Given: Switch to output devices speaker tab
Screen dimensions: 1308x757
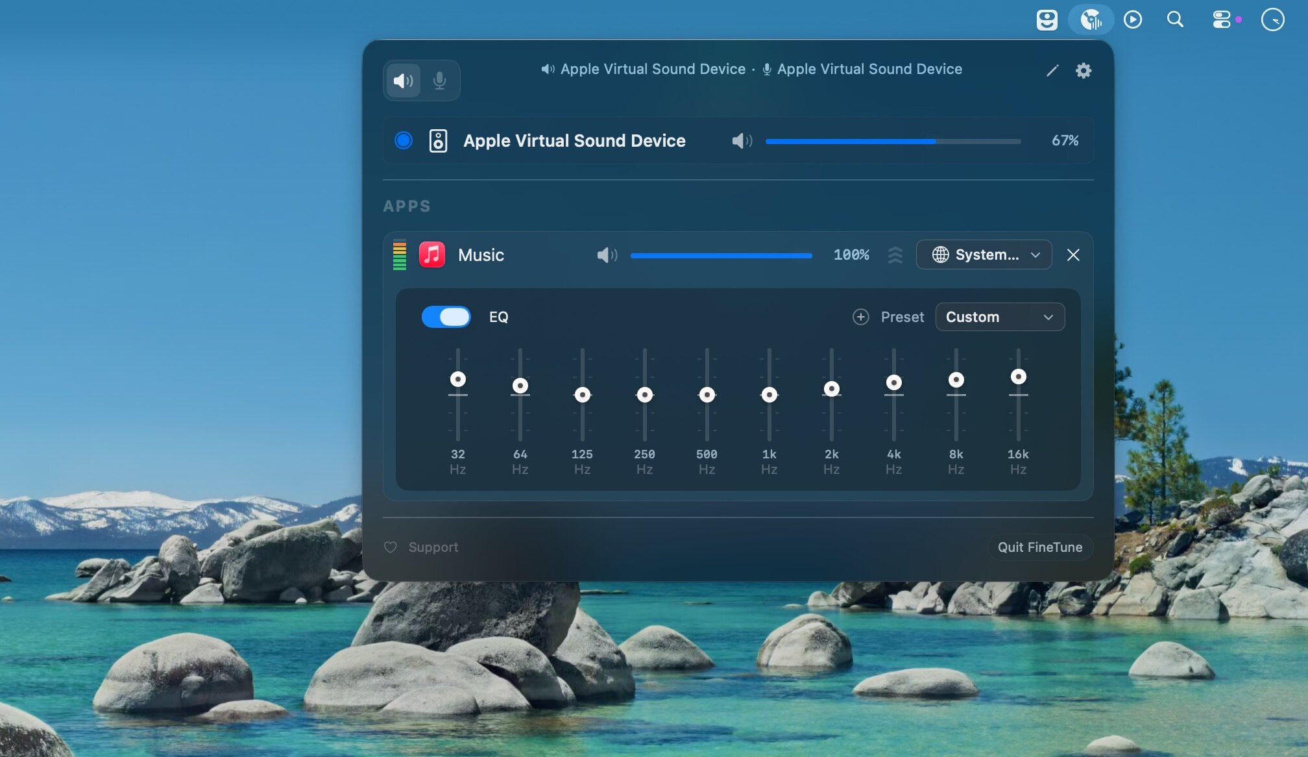Looking at the screenshot, I should click(403, 81).
